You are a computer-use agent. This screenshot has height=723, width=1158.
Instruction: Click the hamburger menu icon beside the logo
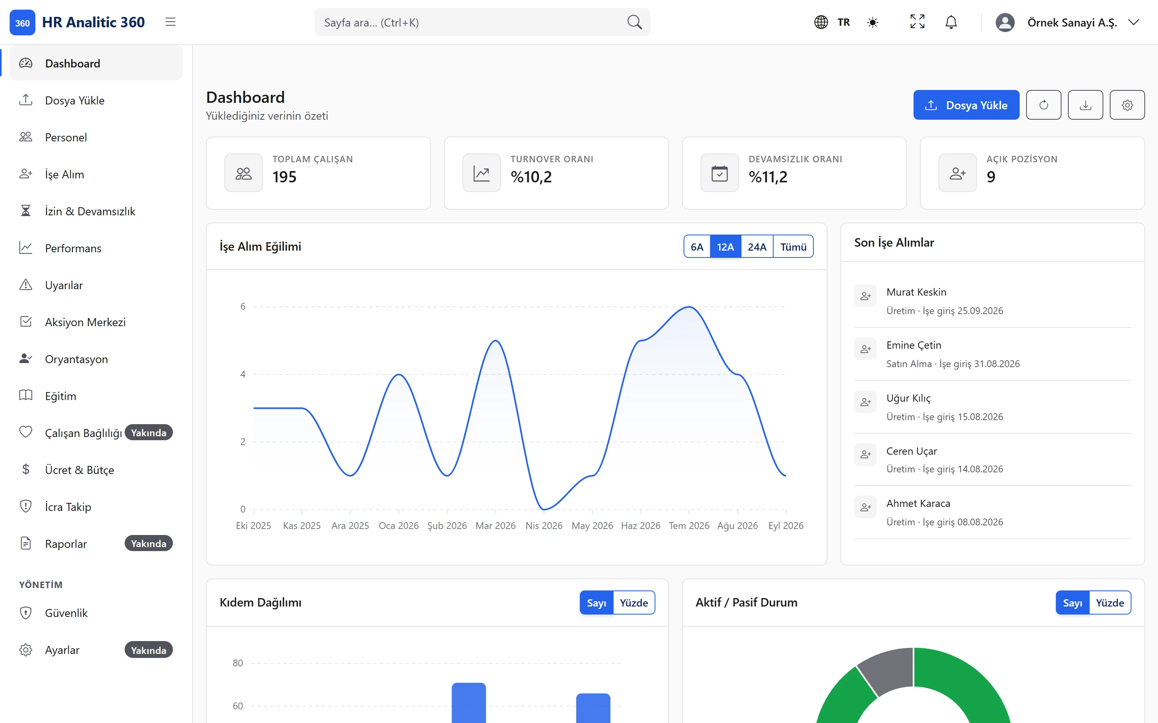(170, 22)
